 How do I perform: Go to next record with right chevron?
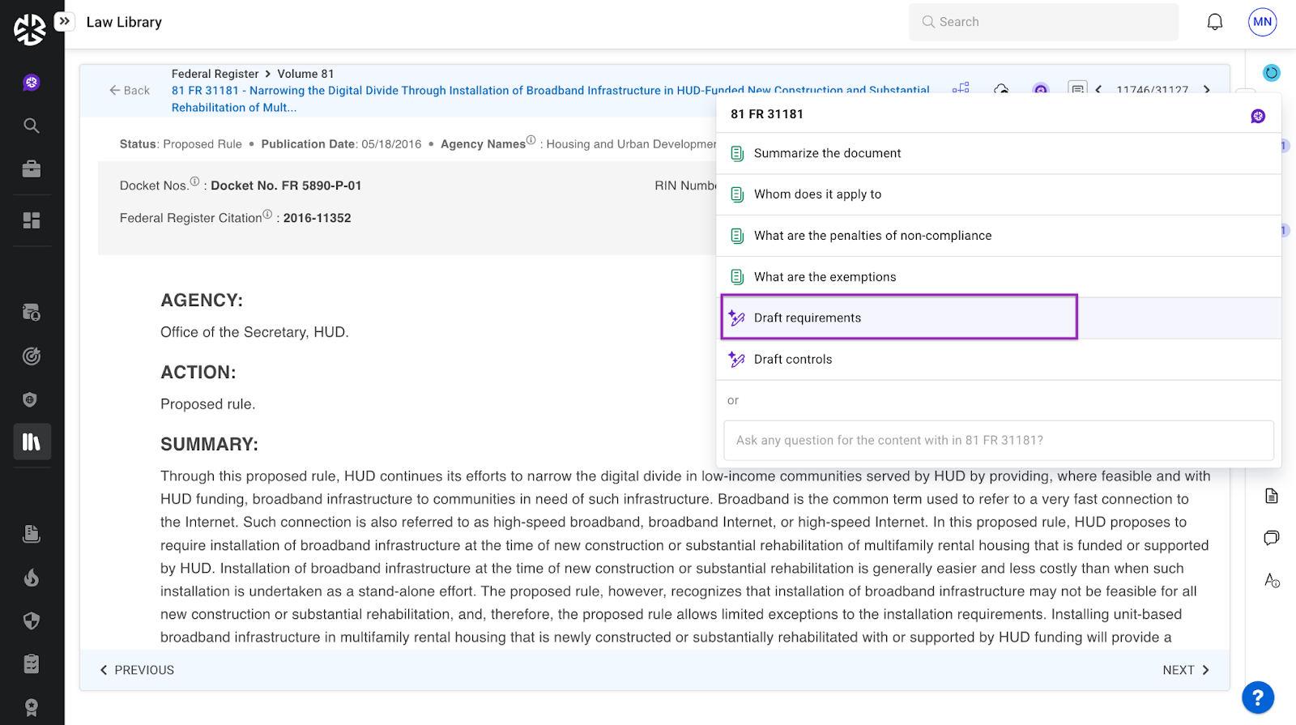point(1207,89)
